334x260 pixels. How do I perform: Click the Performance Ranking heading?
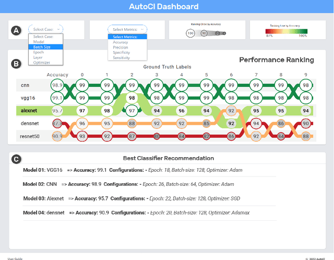click(x=277, y=60)
